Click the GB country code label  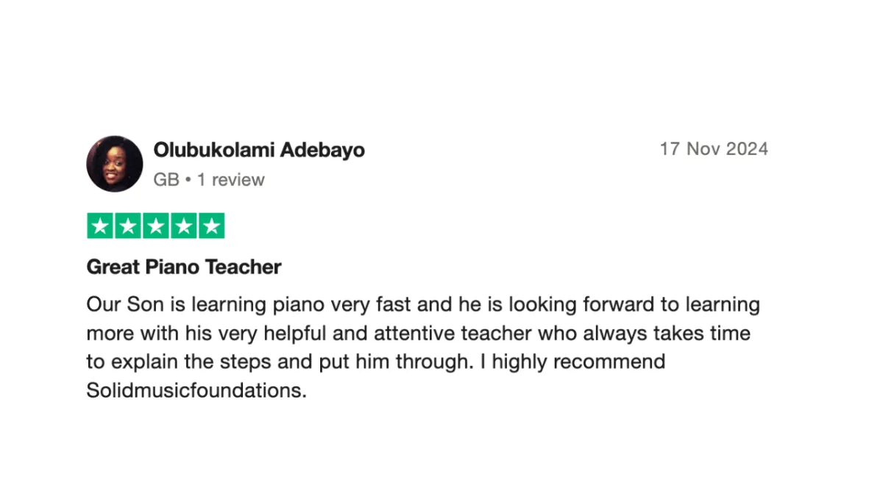[x=166, y=180]
